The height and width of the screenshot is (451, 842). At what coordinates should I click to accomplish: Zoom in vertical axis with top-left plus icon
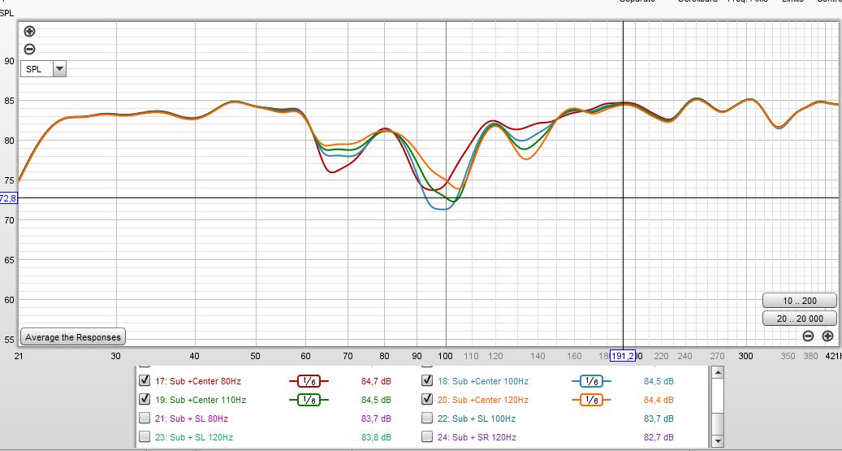click(x=30, y=31)
